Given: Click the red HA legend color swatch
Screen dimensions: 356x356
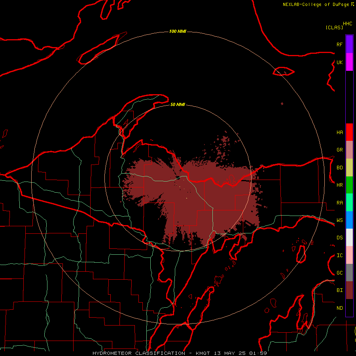Looking at the screenshot, I should [349, 132].
